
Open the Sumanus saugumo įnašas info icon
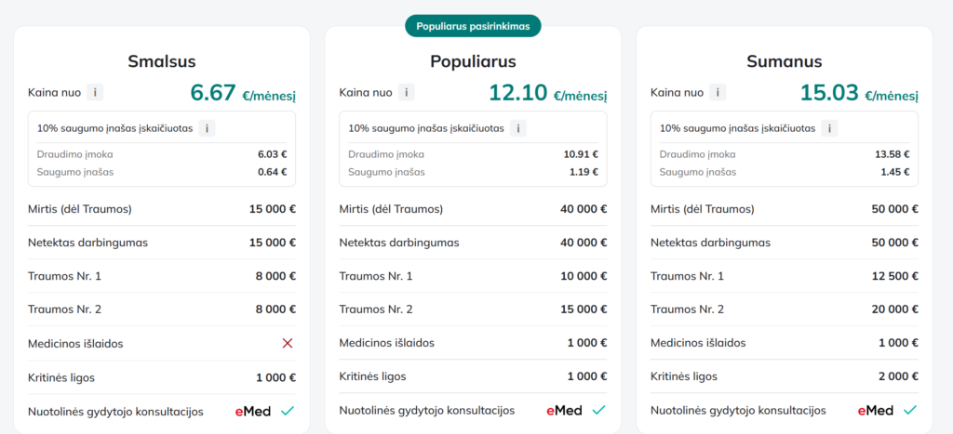coord(830,128)
